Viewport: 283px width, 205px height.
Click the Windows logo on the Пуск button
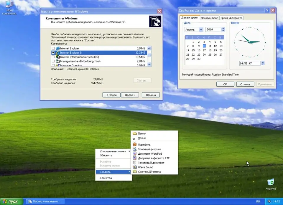(x=5, y=201)
